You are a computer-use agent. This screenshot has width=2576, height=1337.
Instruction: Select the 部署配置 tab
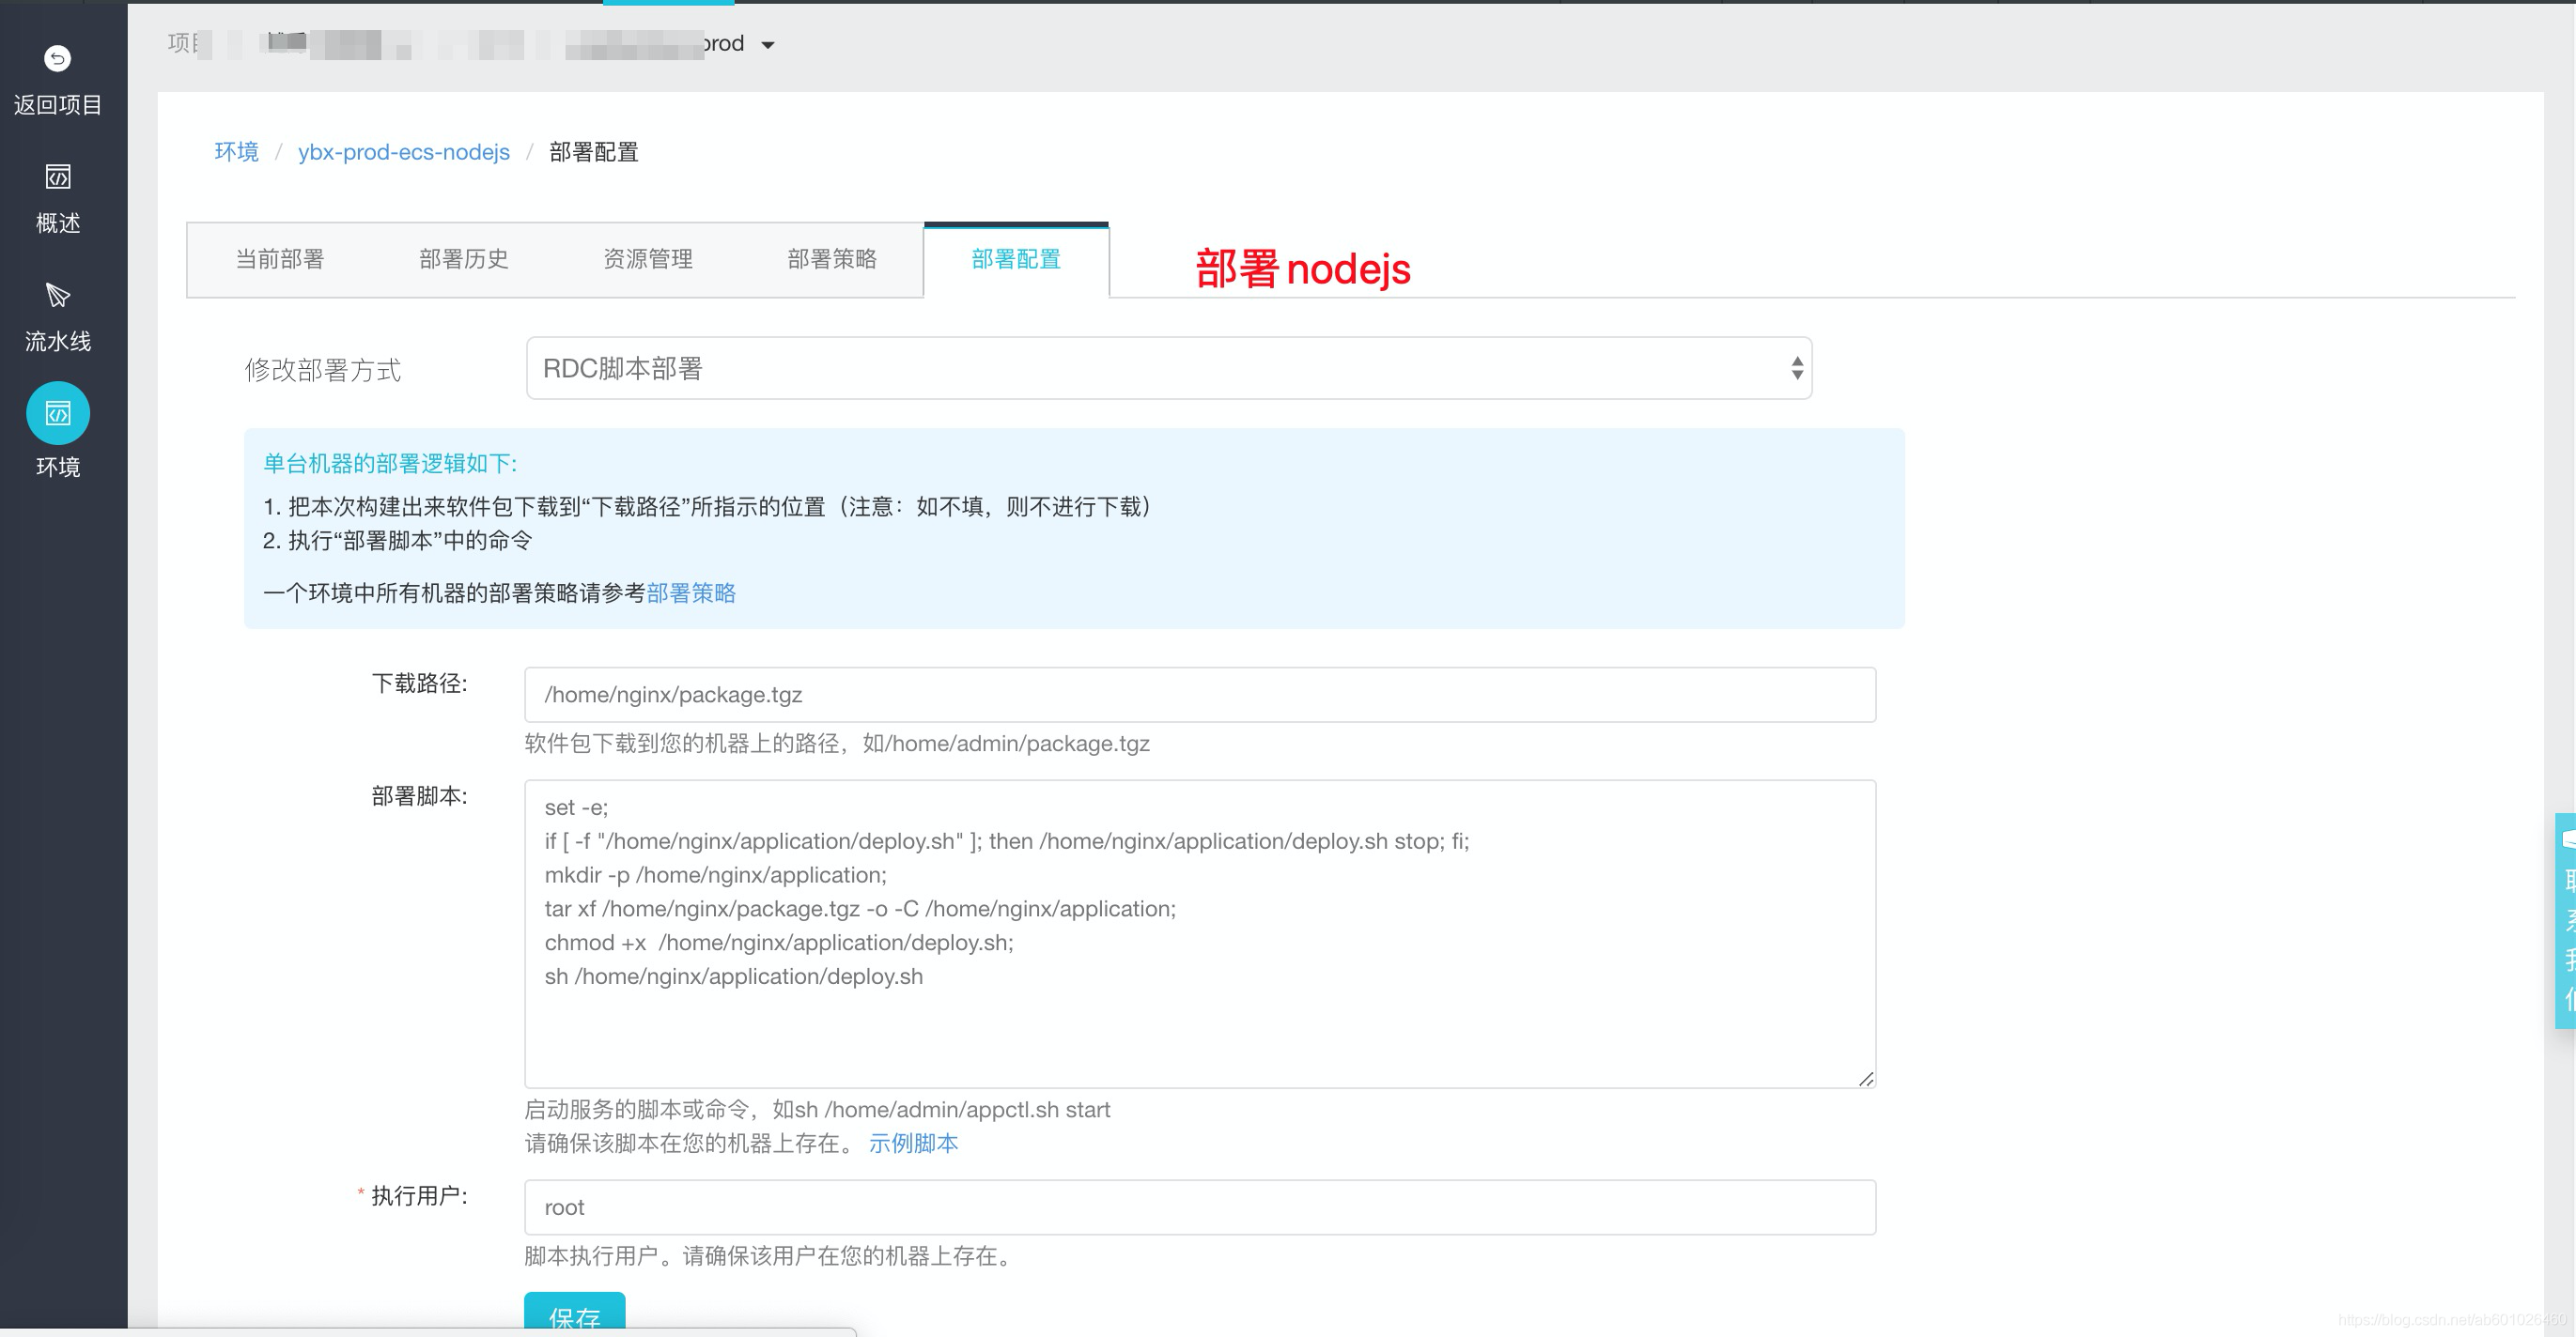[1016, 260]
